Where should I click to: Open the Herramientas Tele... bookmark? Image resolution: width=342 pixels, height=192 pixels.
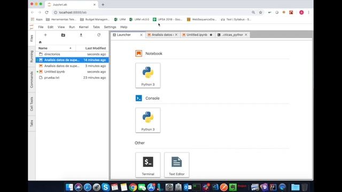coord(61,19)
